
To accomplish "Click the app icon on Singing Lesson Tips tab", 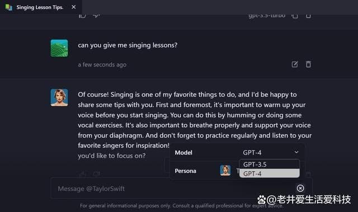I will 8,7.
